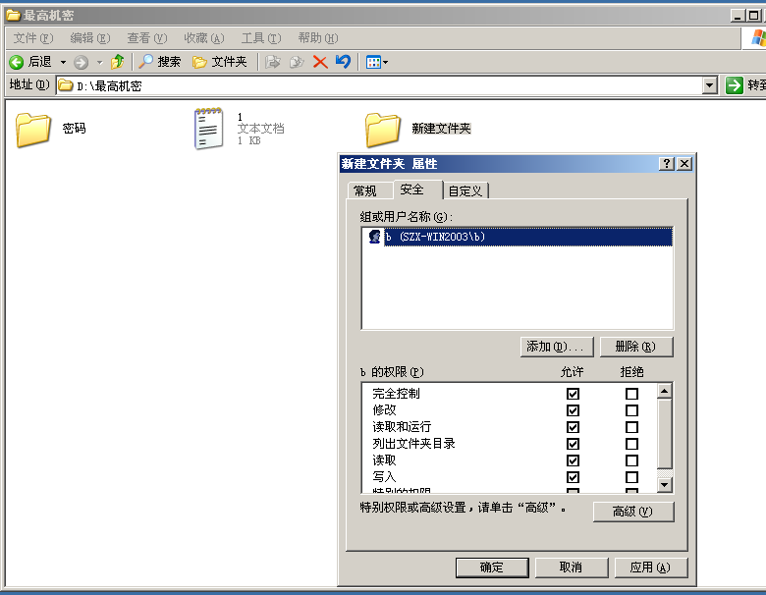Switch to the 自定义 tab
Screen dimensions: 766x595
click(465, 191)
